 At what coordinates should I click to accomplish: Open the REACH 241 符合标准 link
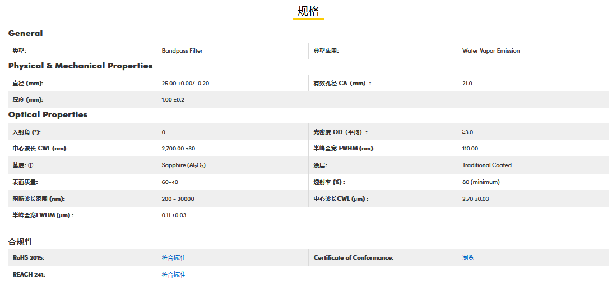[x=173, y=275]
